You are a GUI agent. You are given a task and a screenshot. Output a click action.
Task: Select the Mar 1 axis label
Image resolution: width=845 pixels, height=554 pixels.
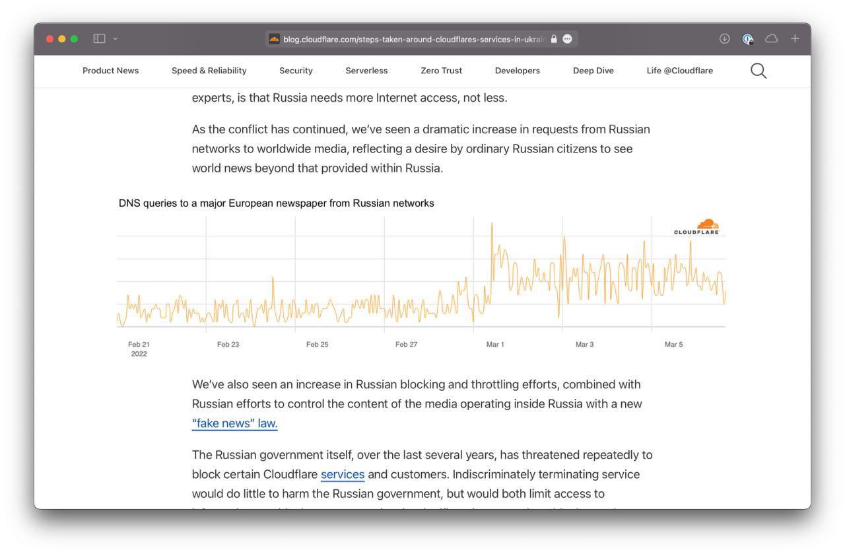pyautogui.click(x=495, y=344)
